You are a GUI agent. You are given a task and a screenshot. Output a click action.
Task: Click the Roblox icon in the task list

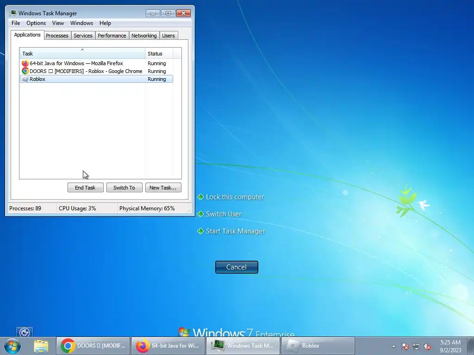point(25,79)
